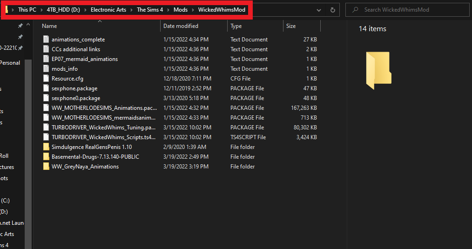
Task: Expand the chevron after Electronic Arts breadcrumb
Action: pos(132,10)
